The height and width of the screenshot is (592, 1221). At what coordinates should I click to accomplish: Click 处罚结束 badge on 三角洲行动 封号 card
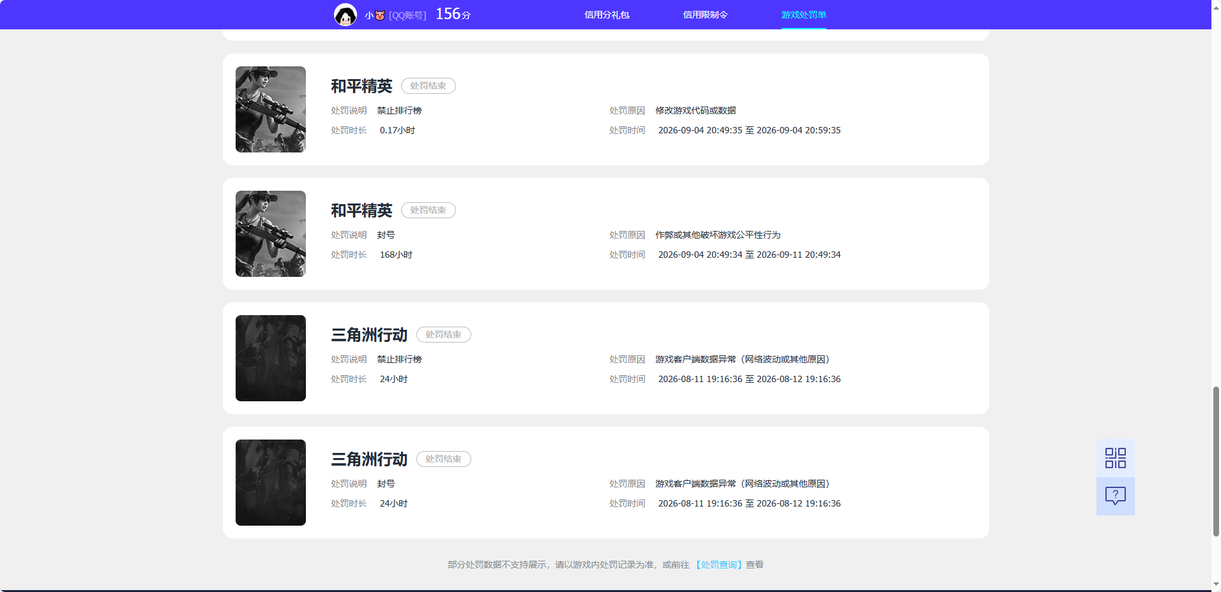click(x=443, y=459)
